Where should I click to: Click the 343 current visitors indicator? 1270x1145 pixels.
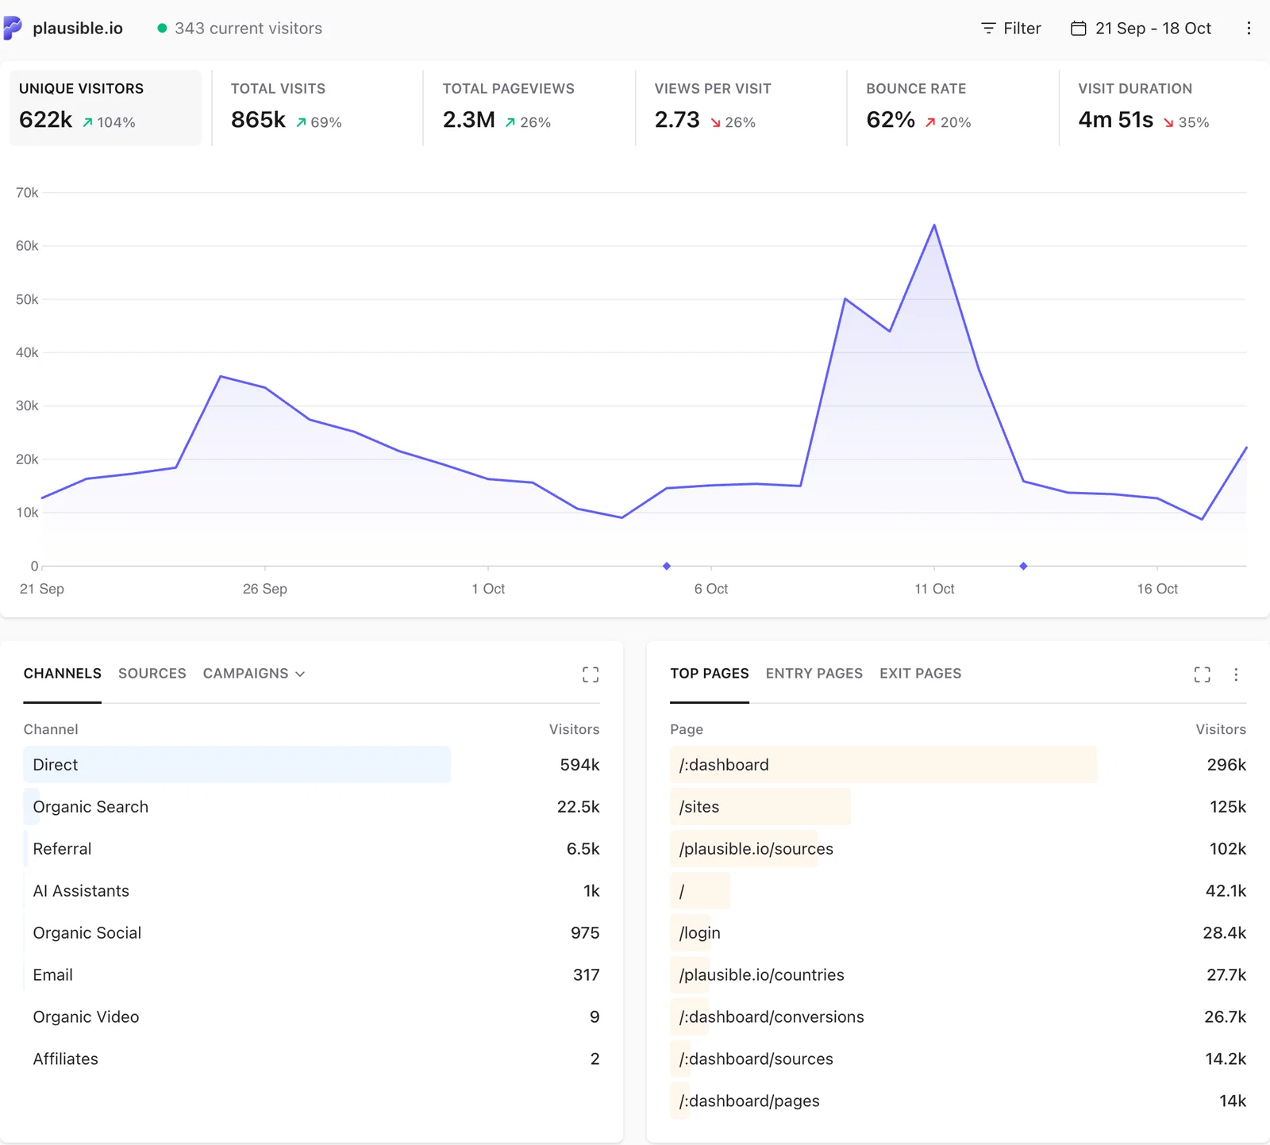point(240,29)
